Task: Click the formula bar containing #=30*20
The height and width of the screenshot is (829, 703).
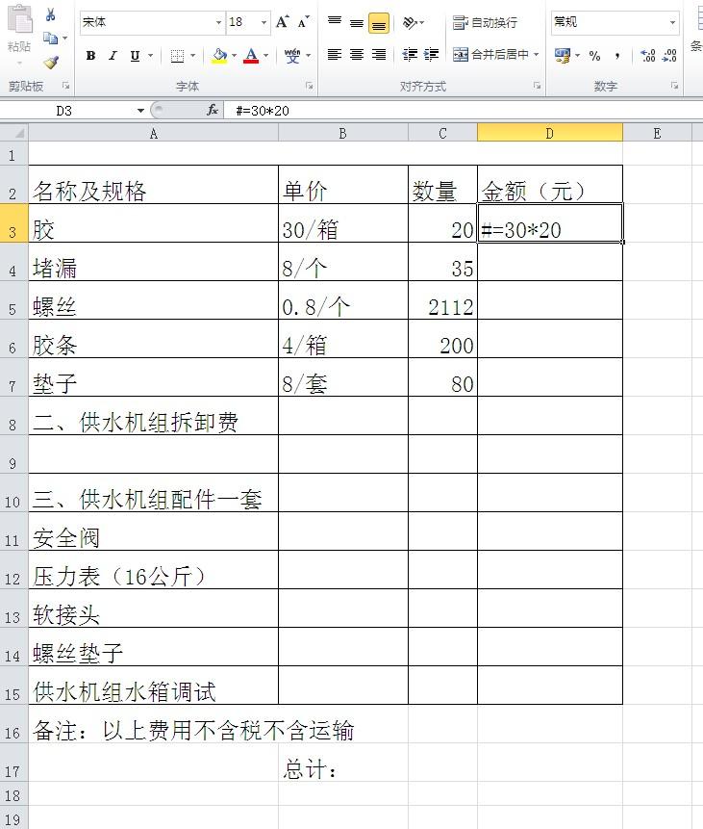Action: point(464,111)
